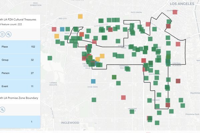
Task: Click the orange-red marker right of West Adams label
Action: [82, 34]
